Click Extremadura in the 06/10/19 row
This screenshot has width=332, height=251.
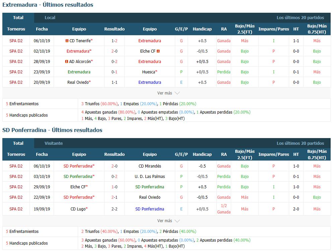(150, 41)
